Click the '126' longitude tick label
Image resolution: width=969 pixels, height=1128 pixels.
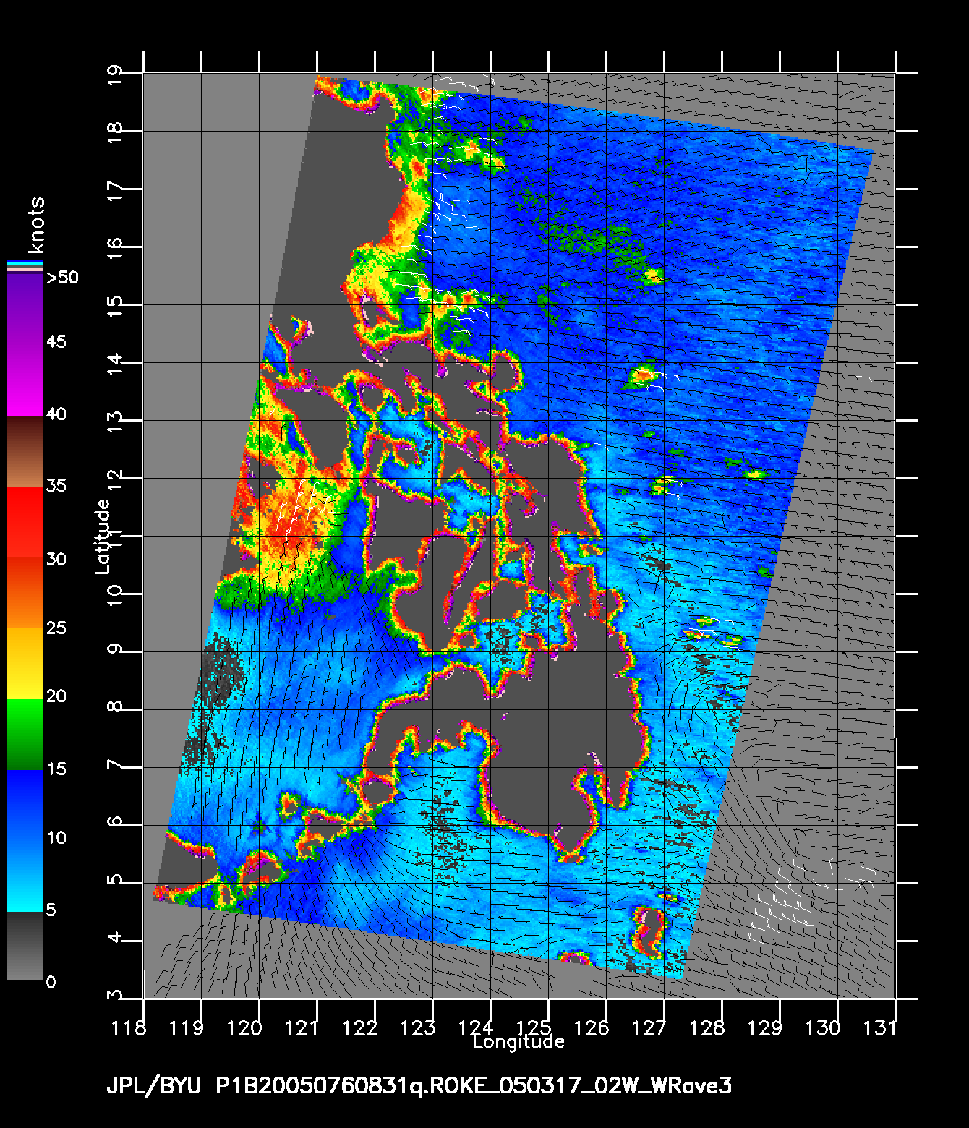(592, 1027)
